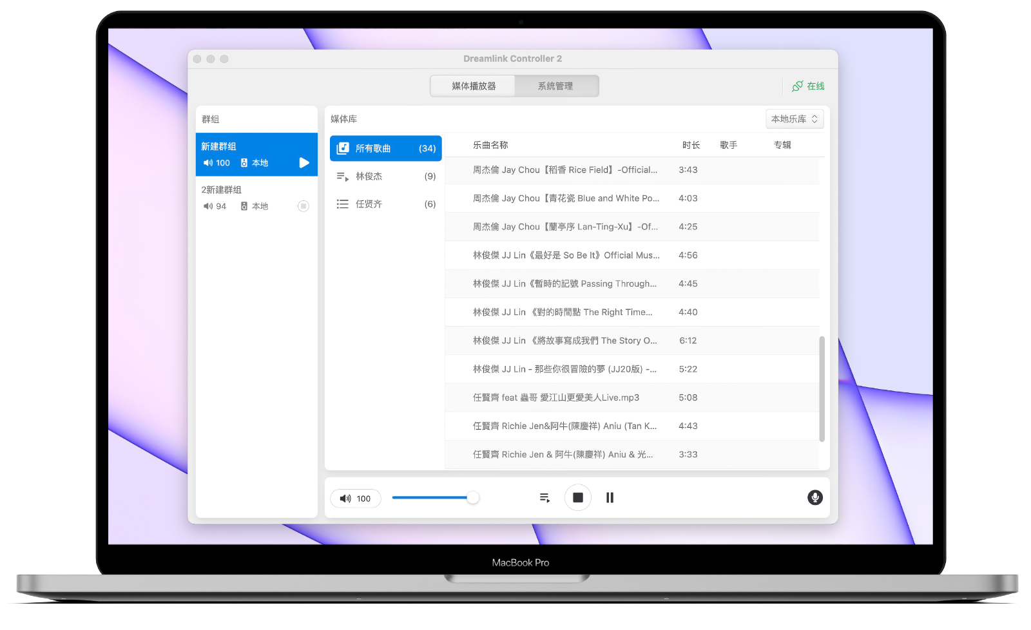Viewport: 1031px width, 630px height.
Task: Pause the current playback
Action: [610, 497]
